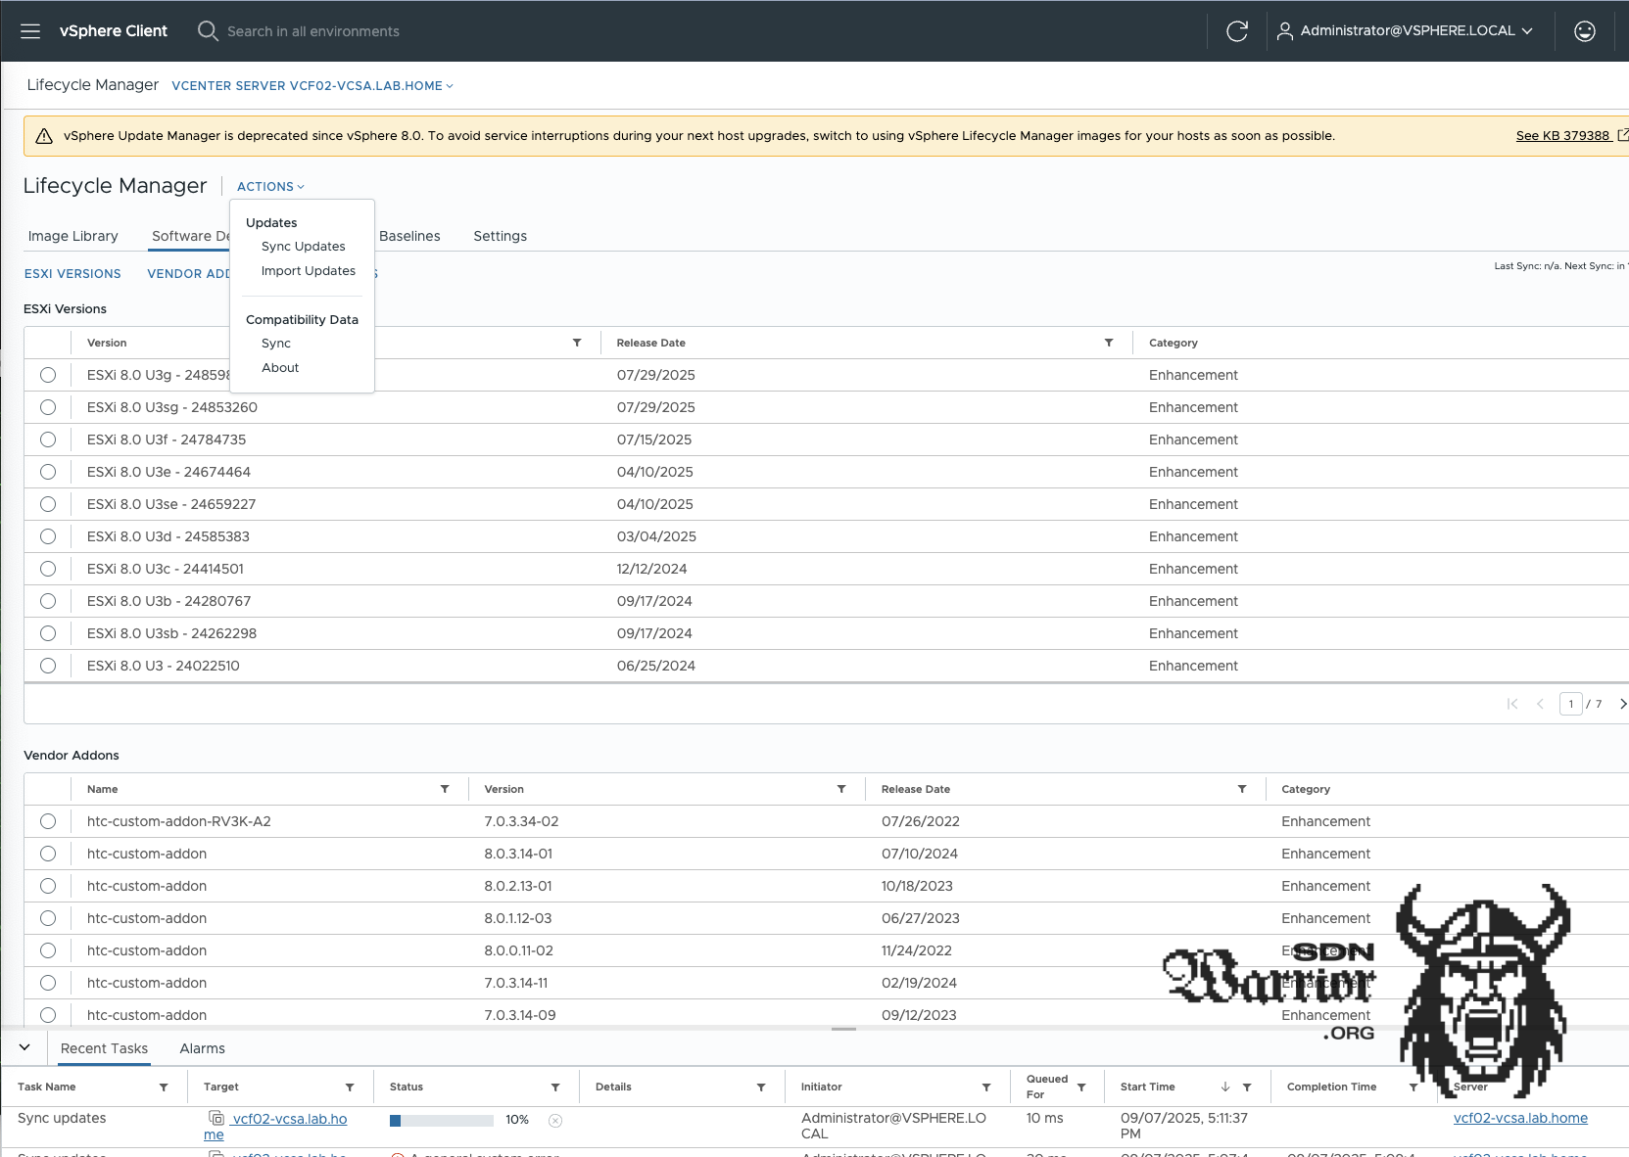
Task: Jump to ESXI VERSIONS section link
Action: pyautogui.click(x=72, y=274)
